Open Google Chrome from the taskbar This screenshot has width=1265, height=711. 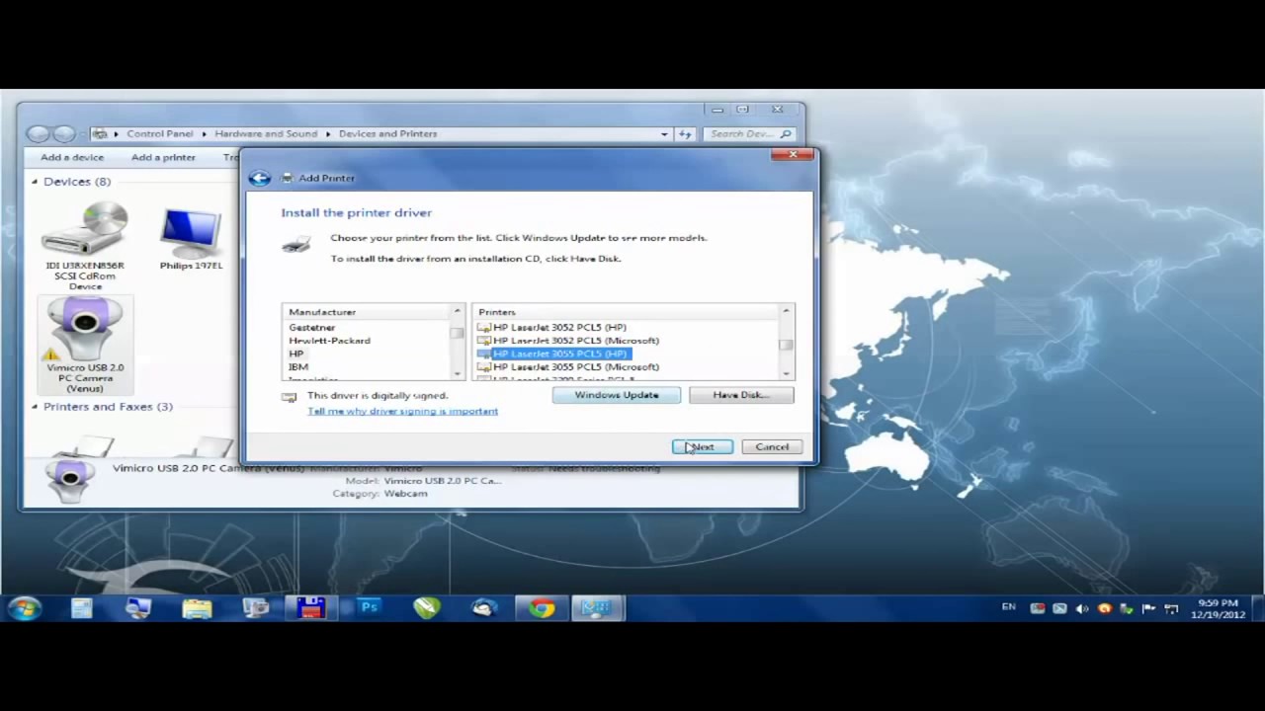coord(542,608)
